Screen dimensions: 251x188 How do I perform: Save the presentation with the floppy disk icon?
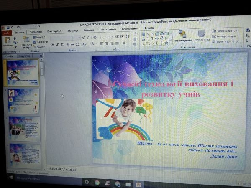[x=8, y=28]
